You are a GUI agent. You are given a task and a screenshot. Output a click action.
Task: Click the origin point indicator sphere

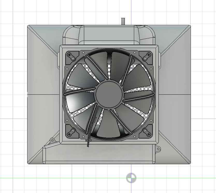132,178
